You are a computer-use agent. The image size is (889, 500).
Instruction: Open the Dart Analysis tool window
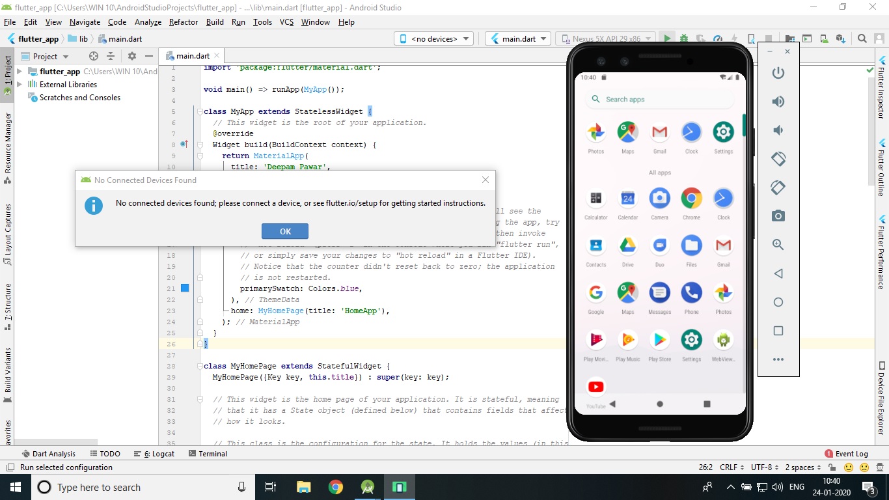49,454
